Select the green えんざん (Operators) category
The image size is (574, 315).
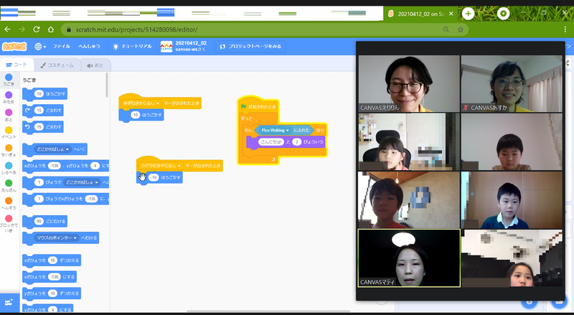[9, 182]
